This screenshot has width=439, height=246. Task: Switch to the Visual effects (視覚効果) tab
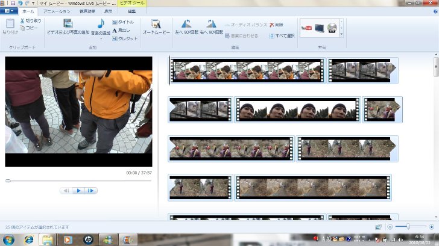click(87, 11)
